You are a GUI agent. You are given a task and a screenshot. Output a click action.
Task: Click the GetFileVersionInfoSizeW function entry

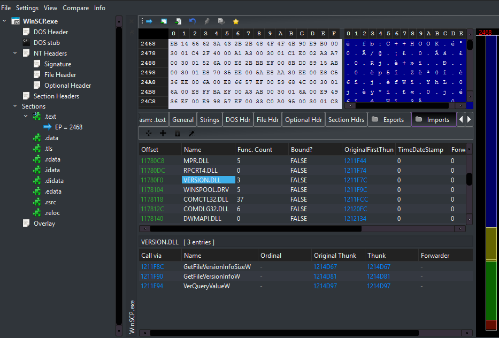click(x=217, y=267)
